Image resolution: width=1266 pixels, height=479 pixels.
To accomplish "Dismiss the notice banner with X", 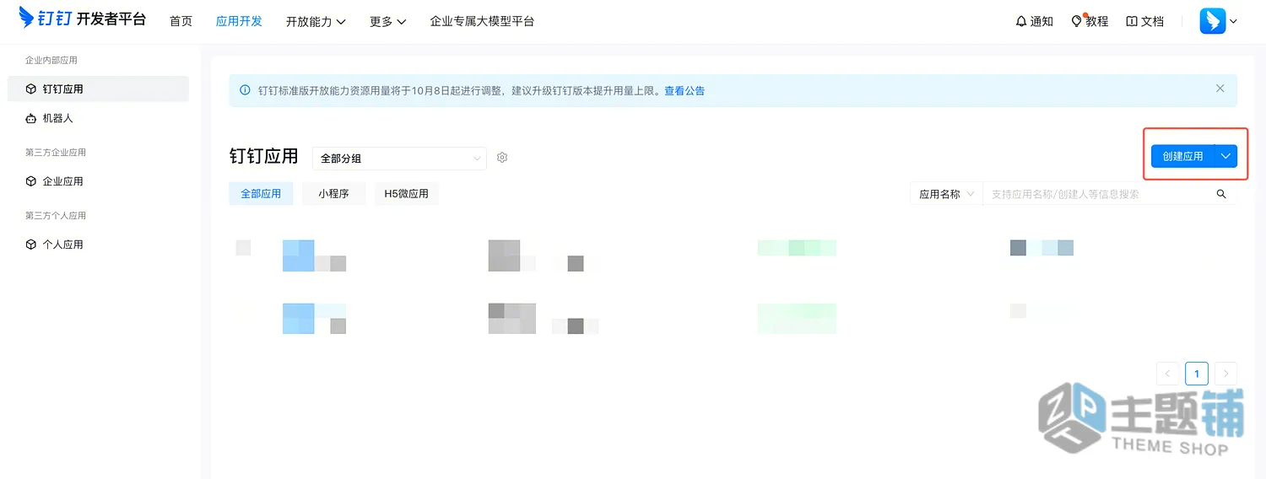I will (1220, 88).
